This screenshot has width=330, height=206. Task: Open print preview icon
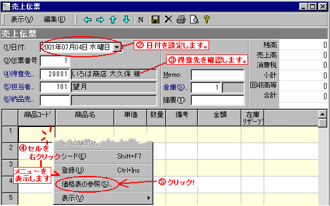tap(194, 19)
